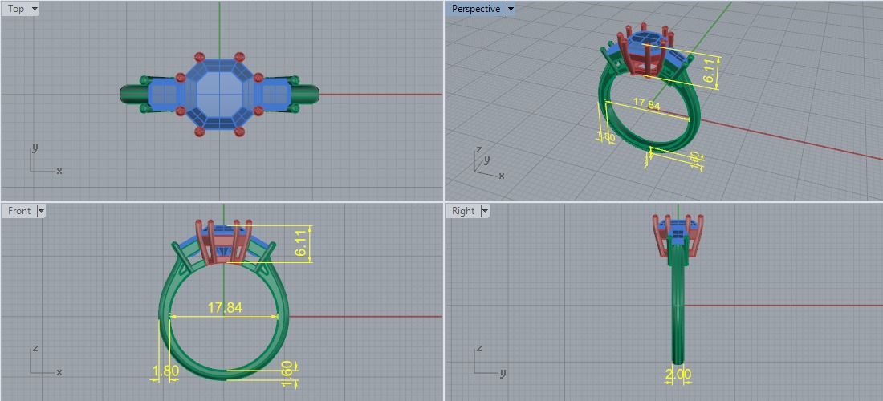Activate the Perspective viewport title label
883x401 pixels.
[x=476, y=9]
